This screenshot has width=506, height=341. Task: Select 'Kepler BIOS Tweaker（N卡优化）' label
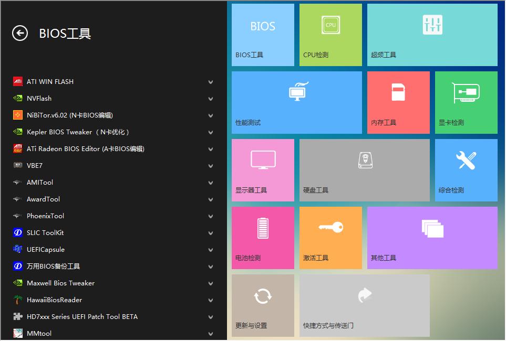78,132
